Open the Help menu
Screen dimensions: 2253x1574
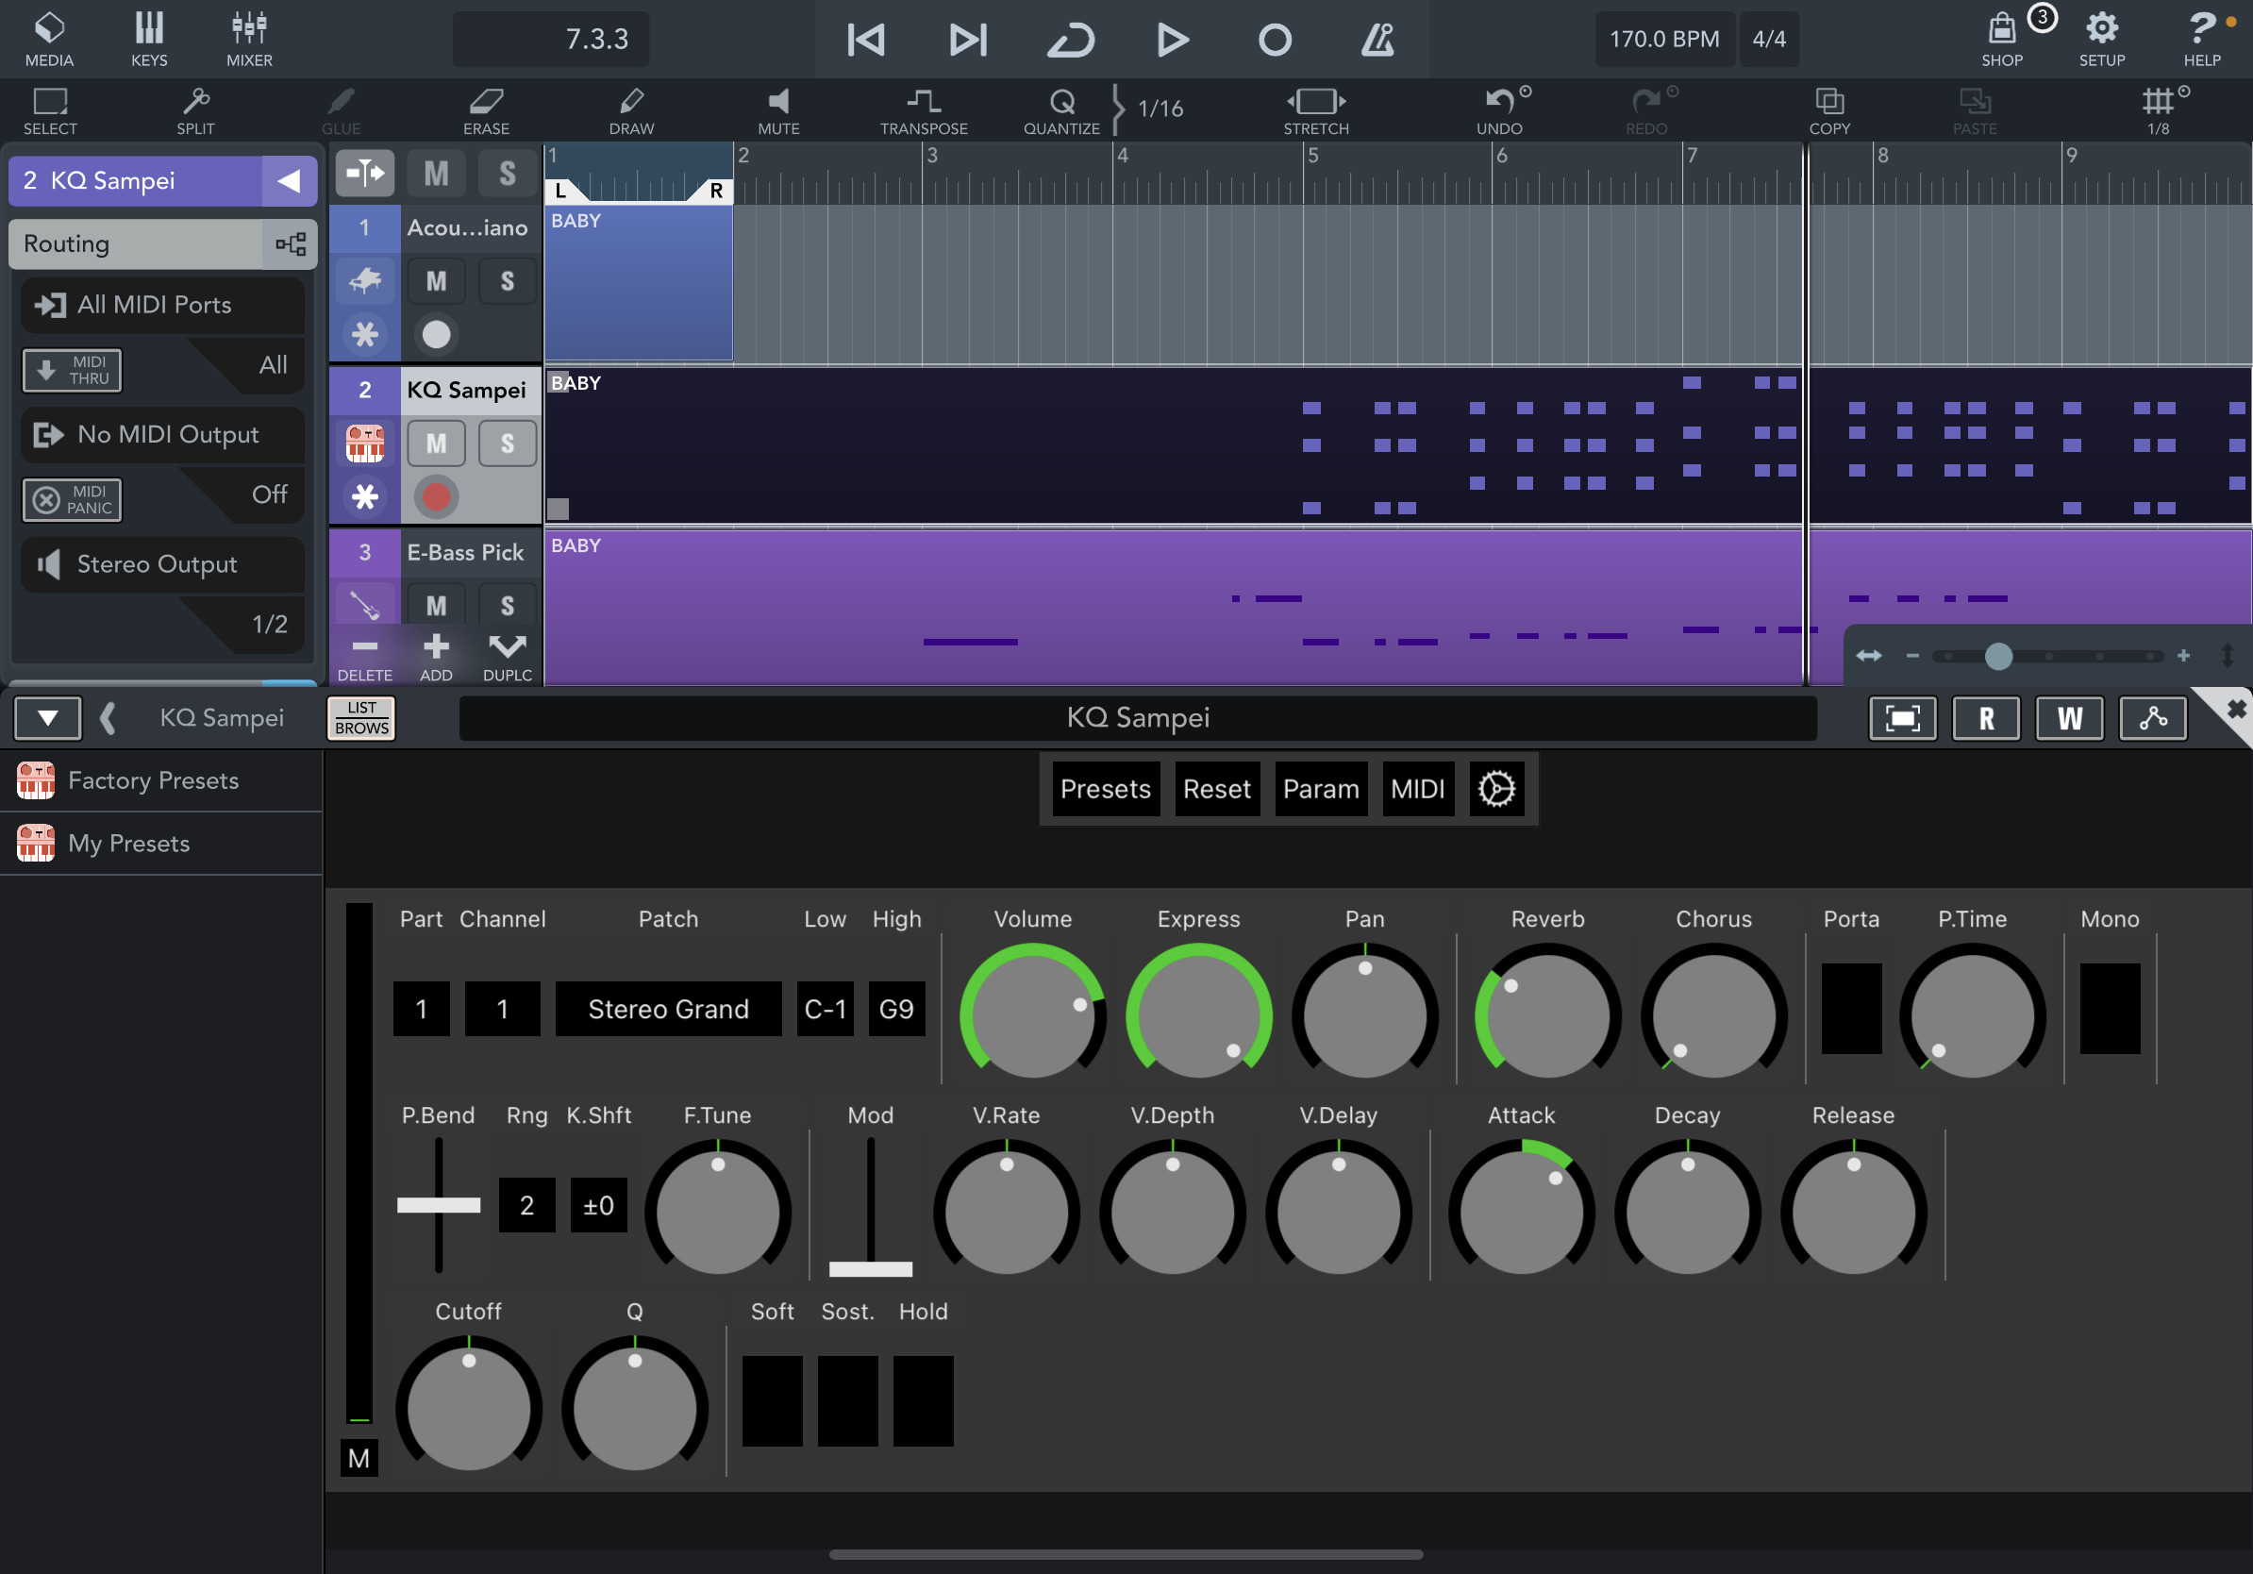[x=2202, y=40]
